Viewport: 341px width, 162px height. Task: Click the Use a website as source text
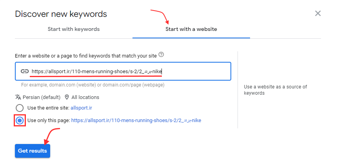click(275, 90)
